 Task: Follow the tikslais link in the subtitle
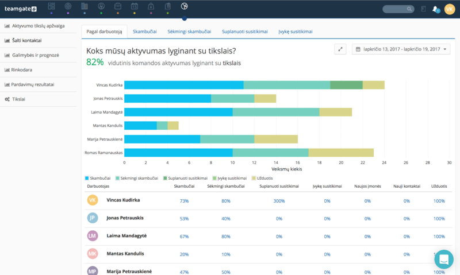click(232, 63)
